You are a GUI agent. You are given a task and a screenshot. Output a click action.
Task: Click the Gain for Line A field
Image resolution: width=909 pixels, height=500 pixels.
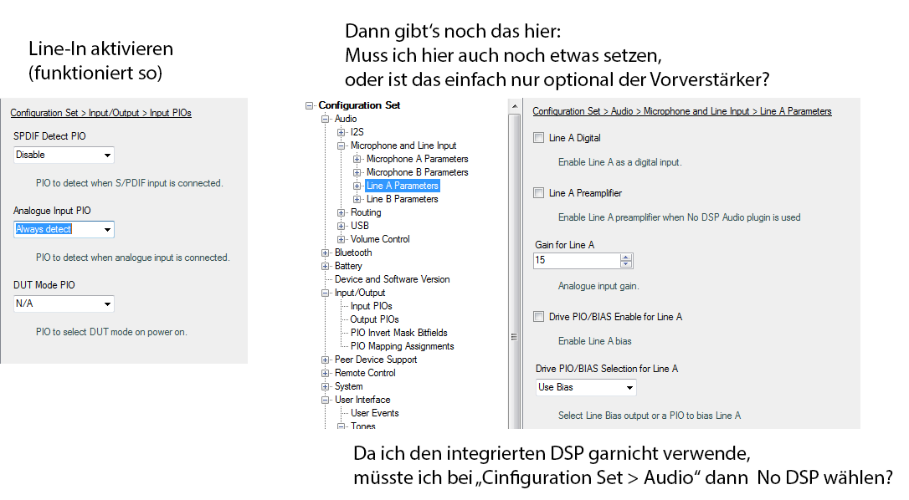pyautogui.click(x=576, y=261)
